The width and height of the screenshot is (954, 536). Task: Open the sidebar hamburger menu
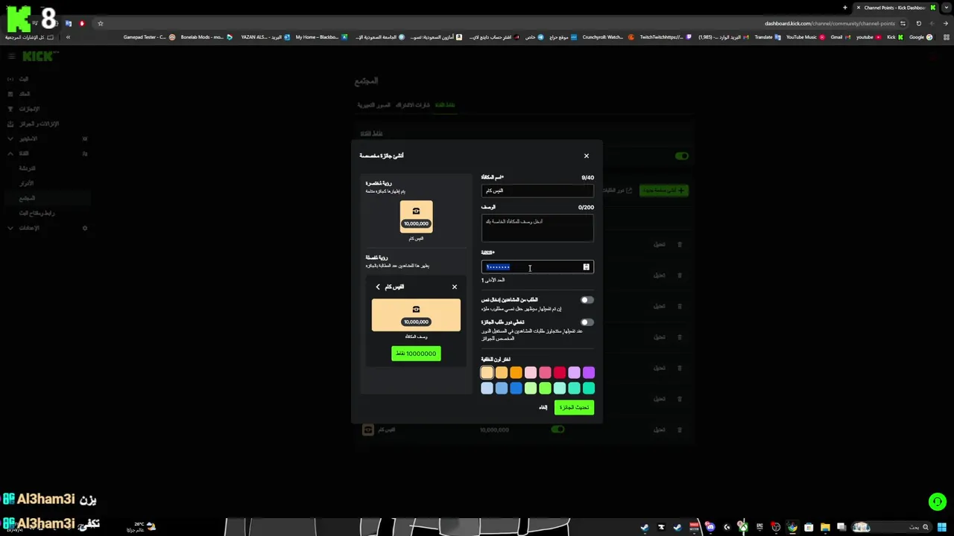pos(11,57)
